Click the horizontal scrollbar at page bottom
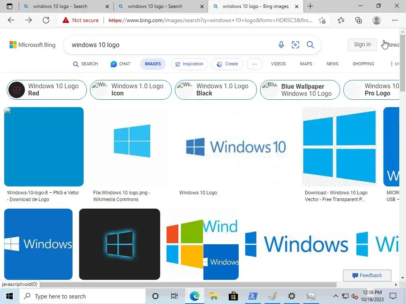Image resolution: width=406 pixels, height=304 pixels. pyautogui.click(x=188, y=285)
